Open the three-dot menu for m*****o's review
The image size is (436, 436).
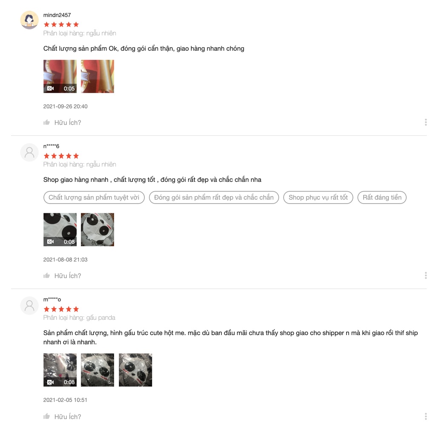[425, 416]
